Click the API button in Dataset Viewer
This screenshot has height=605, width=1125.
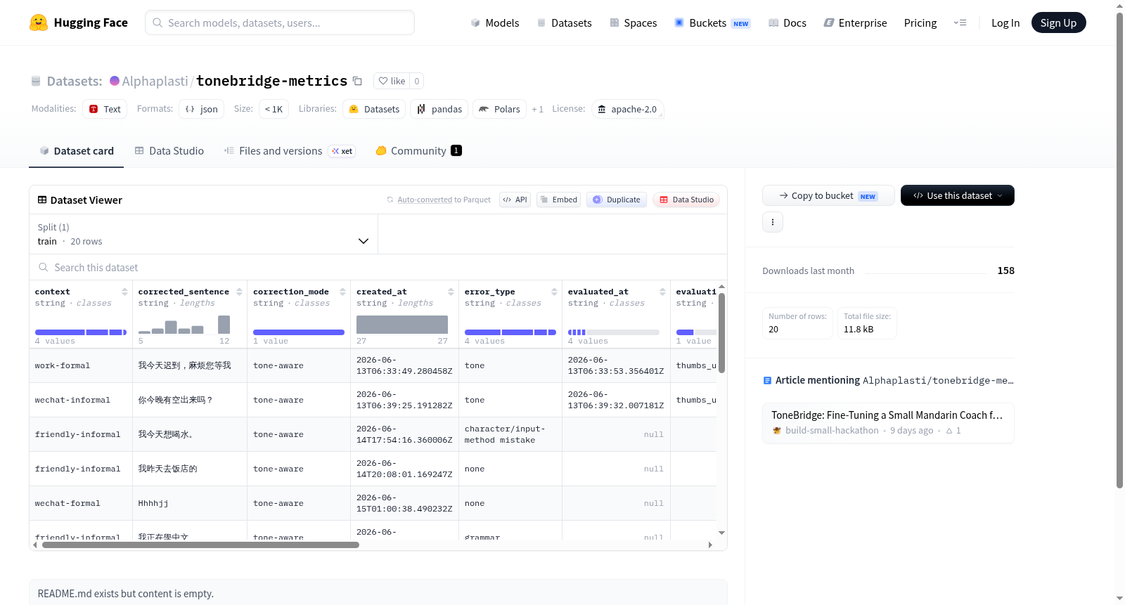click(515, 200)
